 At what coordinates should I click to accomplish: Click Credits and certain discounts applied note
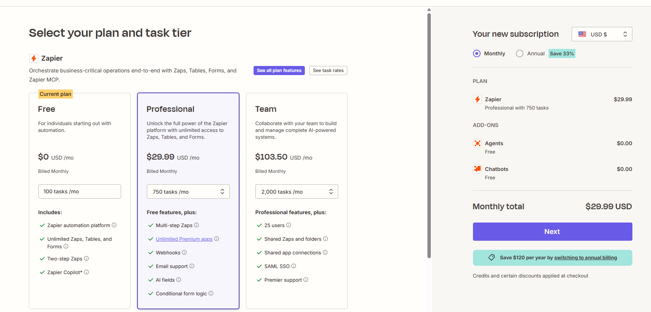coord(530,276)
